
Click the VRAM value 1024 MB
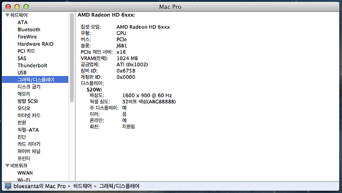point(127,58)
